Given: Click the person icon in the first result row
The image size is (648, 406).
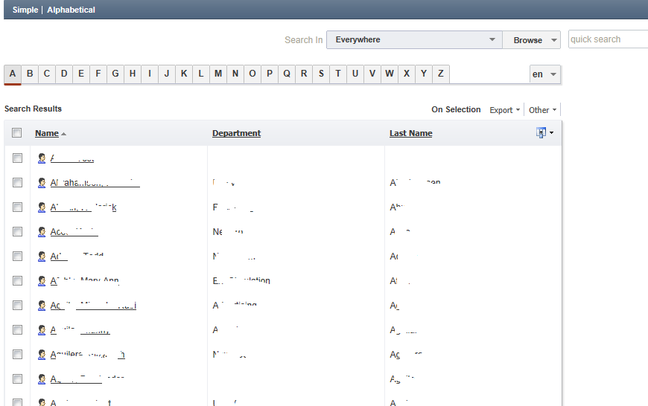Looking at the screenshot, I should pos(42,158).
